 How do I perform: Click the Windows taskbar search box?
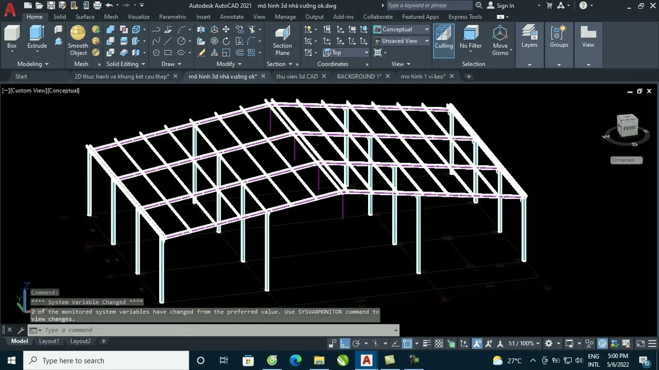tap(106, 361)
